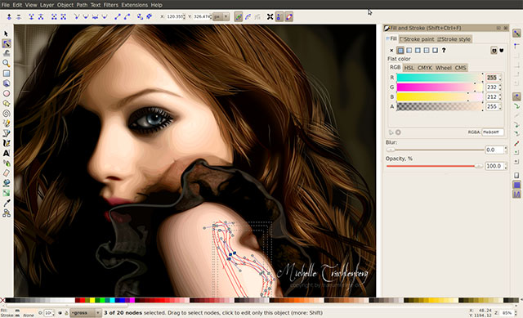Open the Filters menu

(111, 5)
